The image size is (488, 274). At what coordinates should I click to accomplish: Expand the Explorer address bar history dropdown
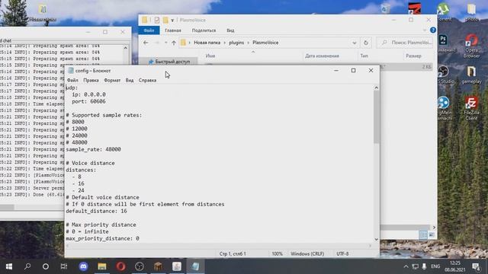point(354,43)
